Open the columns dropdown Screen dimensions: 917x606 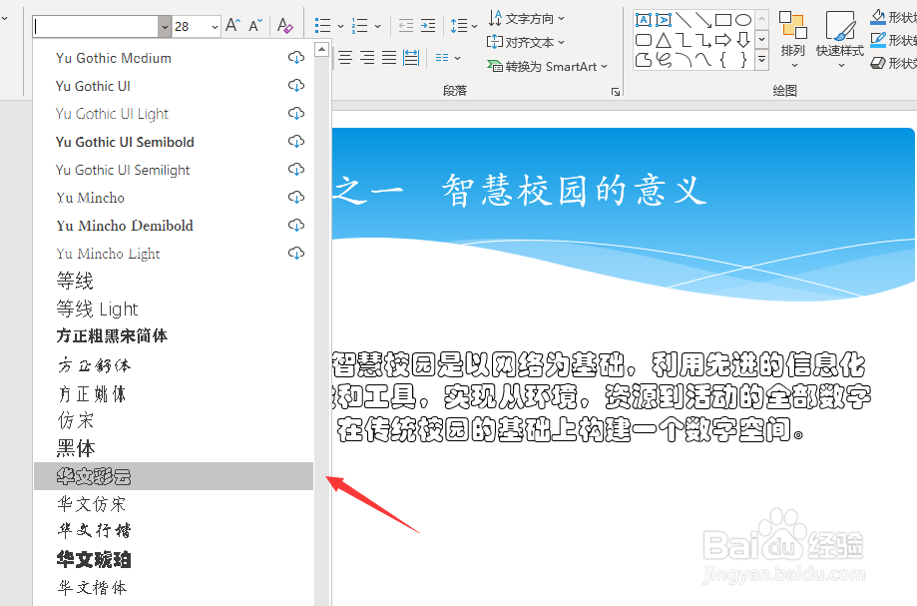coord(448,57)
